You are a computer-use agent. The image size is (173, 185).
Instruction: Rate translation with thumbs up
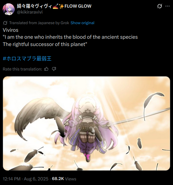[x=46, y=69]
